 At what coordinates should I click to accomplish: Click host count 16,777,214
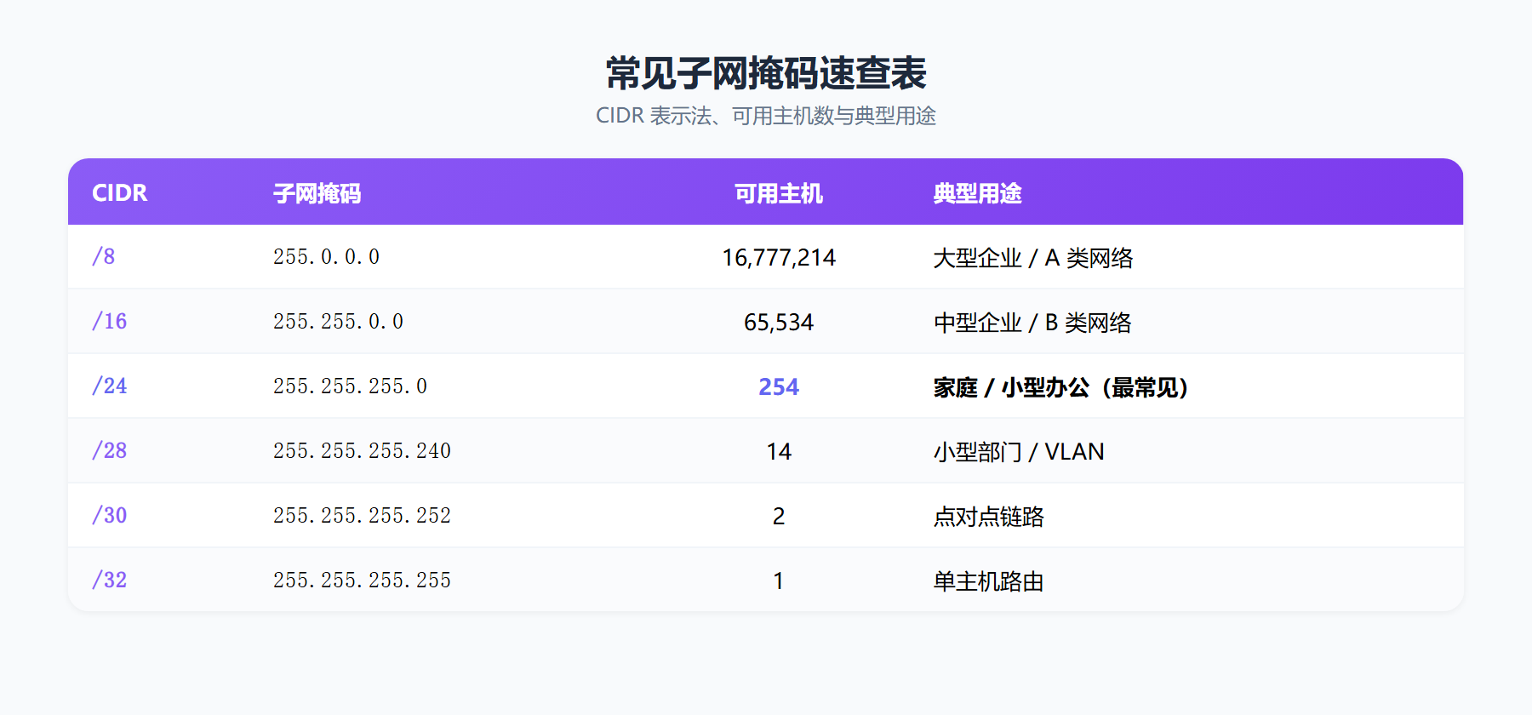pyautogui.click(x=779, y=257)
